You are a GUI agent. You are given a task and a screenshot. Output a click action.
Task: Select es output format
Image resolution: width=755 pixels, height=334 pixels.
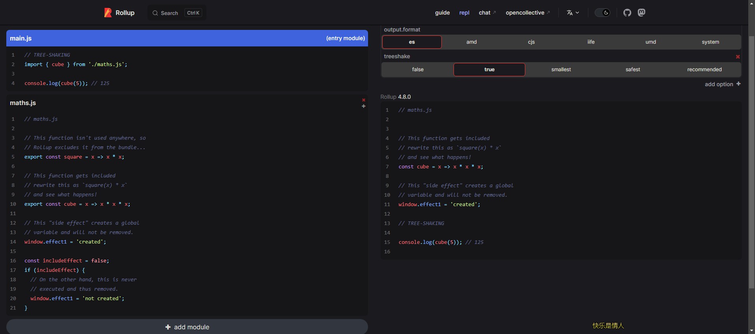[x=412, y=42]
